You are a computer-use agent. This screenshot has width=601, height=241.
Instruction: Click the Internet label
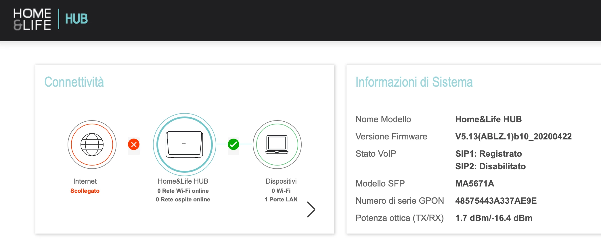[x=85, y=181]
